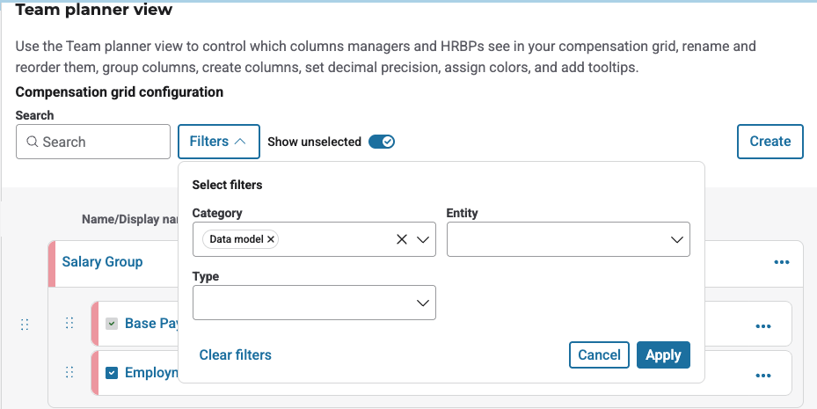Open the Entity dropdown
817x409 pixels.
tap(567, 239)
